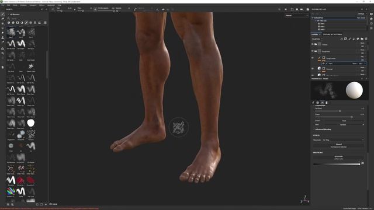
Task: Collapse the UV Tiles tree node
Action: [x=316, y=21]
